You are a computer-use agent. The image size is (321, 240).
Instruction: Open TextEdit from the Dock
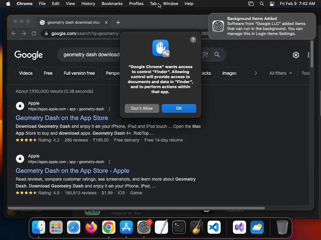click(161, 227)
